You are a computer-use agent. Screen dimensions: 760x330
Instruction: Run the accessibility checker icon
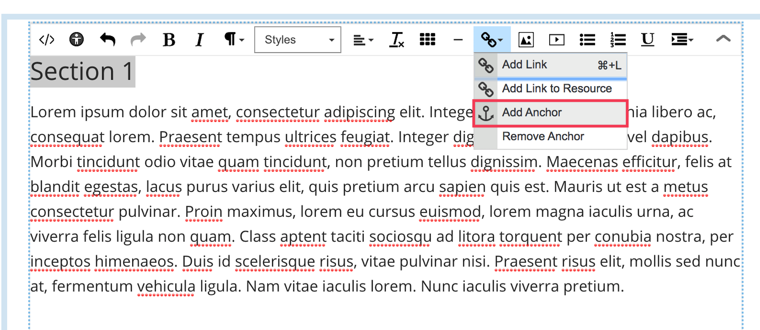[x=76, y=40]
